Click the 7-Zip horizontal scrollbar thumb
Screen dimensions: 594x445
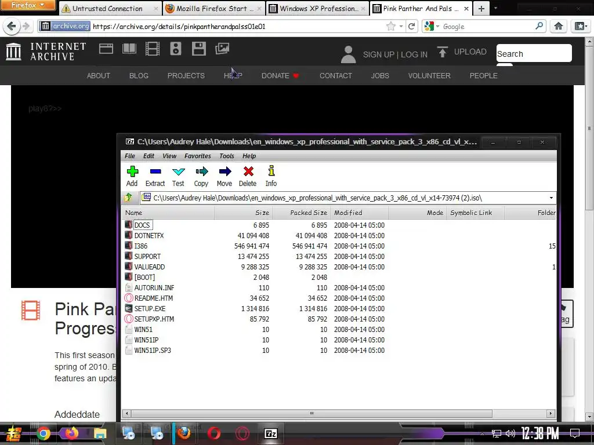pyautogui.click(x=312, y=413)
